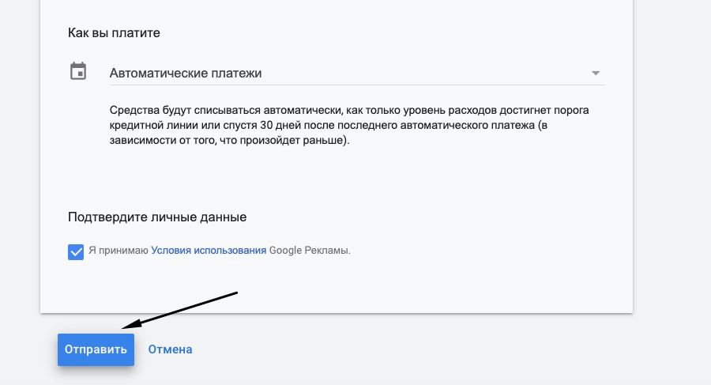
Task: Click the tail end of the black arrow
Action: point(236,293)
